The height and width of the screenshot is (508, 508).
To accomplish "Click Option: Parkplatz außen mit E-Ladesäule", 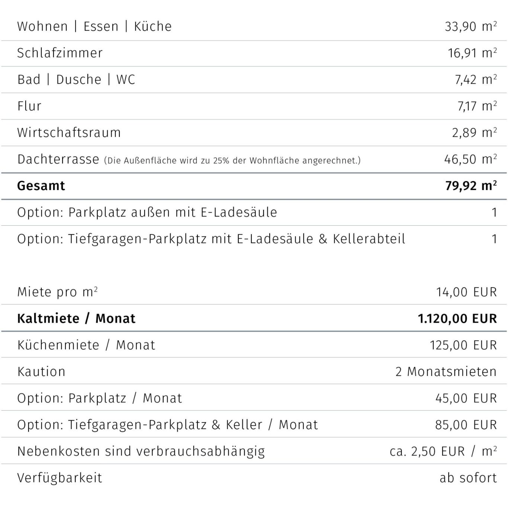I will 147,212.
